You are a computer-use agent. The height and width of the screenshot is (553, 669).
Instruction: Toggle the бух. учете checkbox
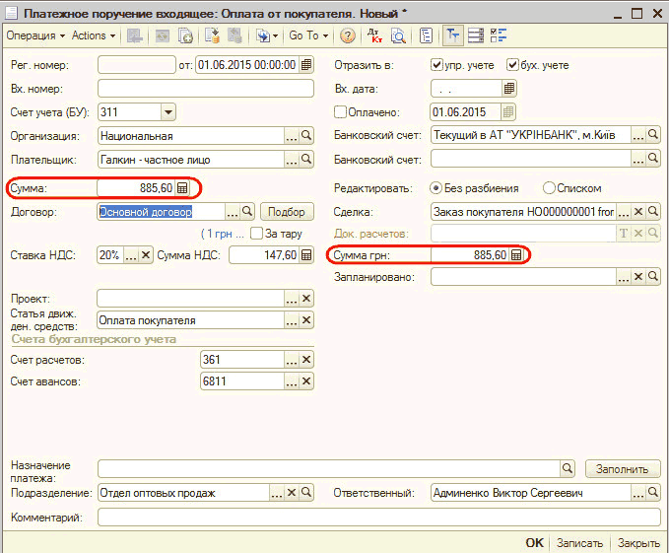click(x=512, y=65)
